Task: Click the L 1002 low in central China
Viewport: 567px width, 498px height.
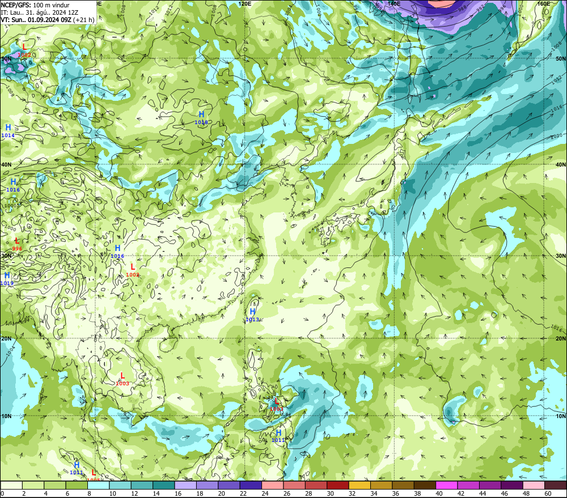Action: [133, 270]
